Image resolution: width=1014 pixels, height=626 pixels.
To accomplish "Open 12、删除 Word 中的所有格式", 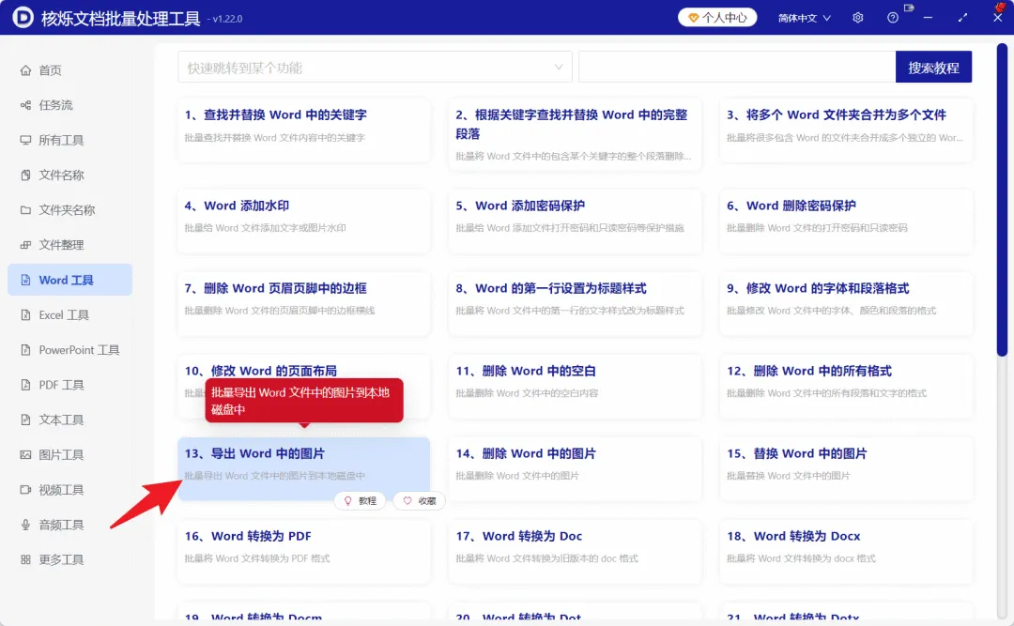I will click(x=845, y=386).
